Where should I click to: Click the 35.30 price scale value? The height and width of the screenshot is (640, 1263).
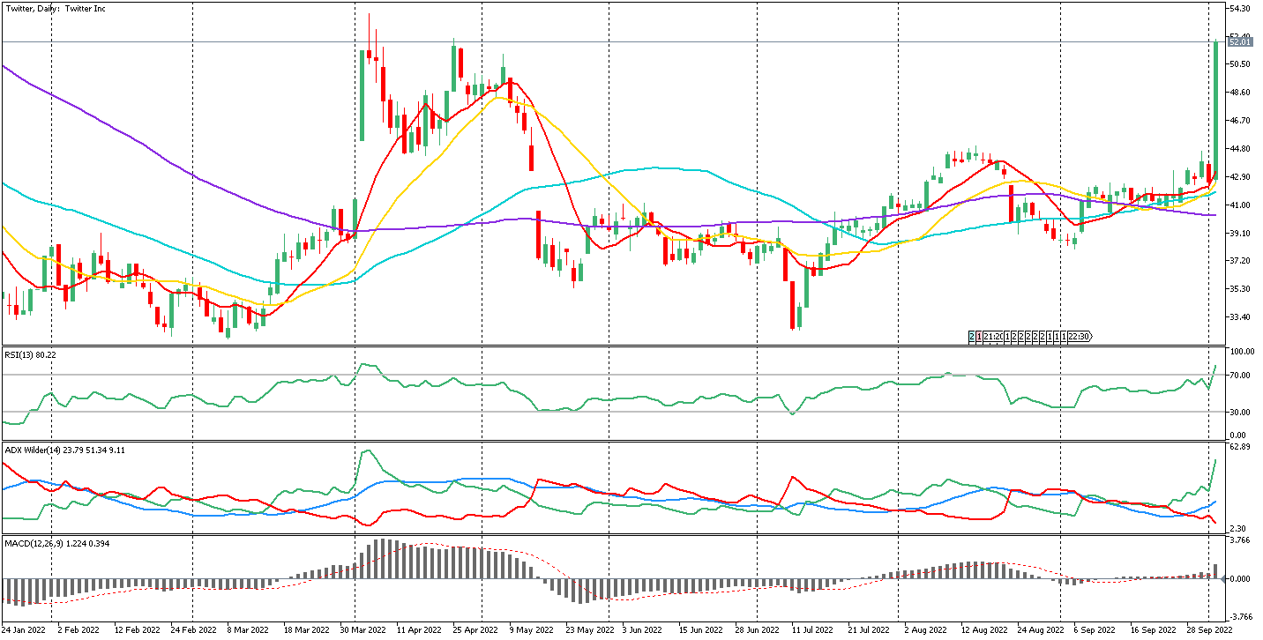pyautogui.click(x=1240, y=289)
